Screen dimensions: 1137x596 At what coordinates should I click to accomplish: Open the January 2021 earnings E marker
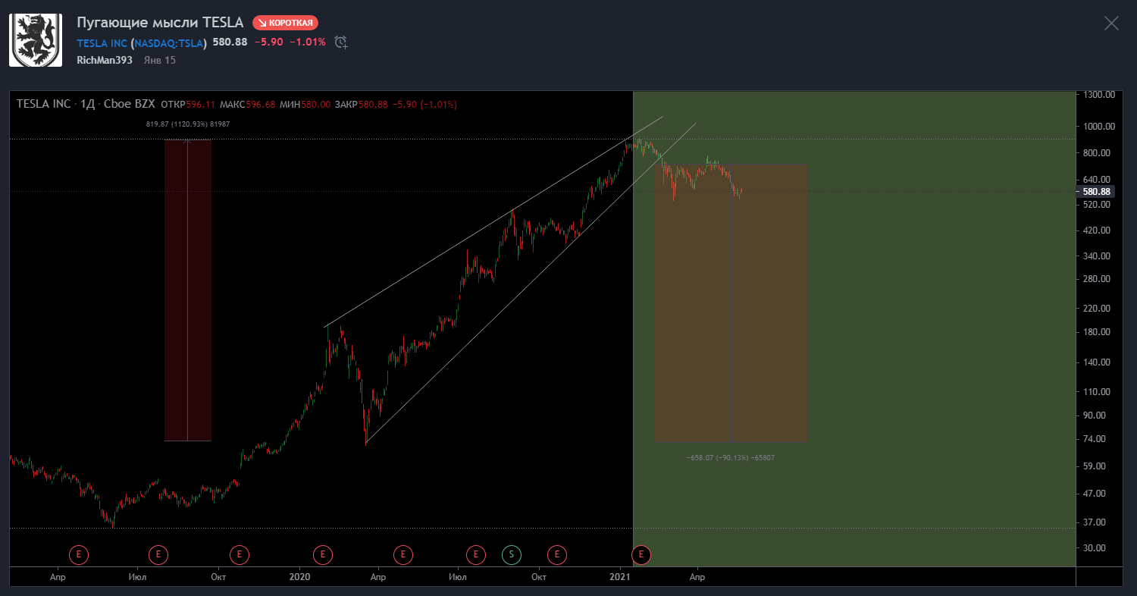tap(641, 555)
